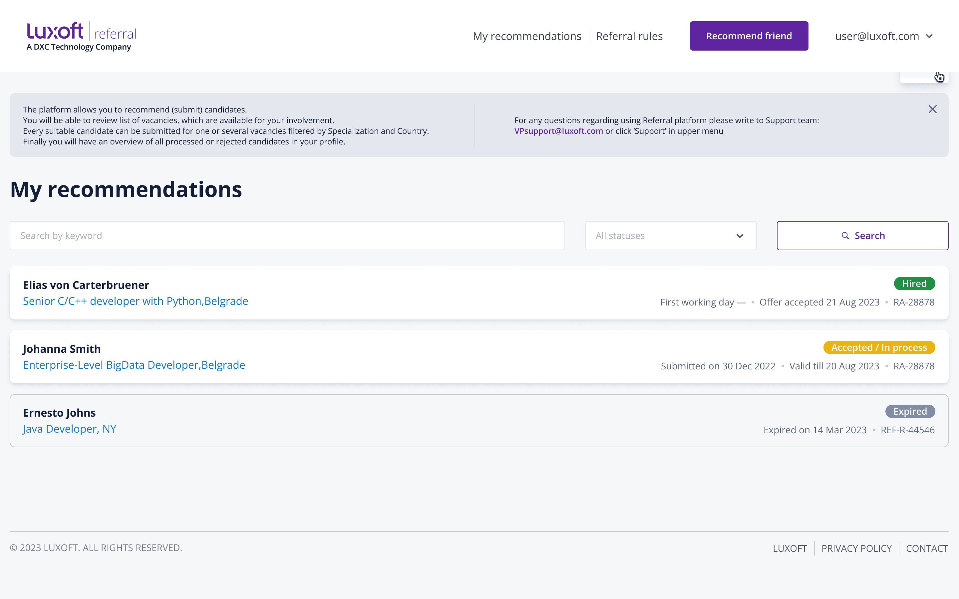The width and height of the screenshot is (959, 599).
Task: Open the All statuses dropdown
Action: (670, 236)
